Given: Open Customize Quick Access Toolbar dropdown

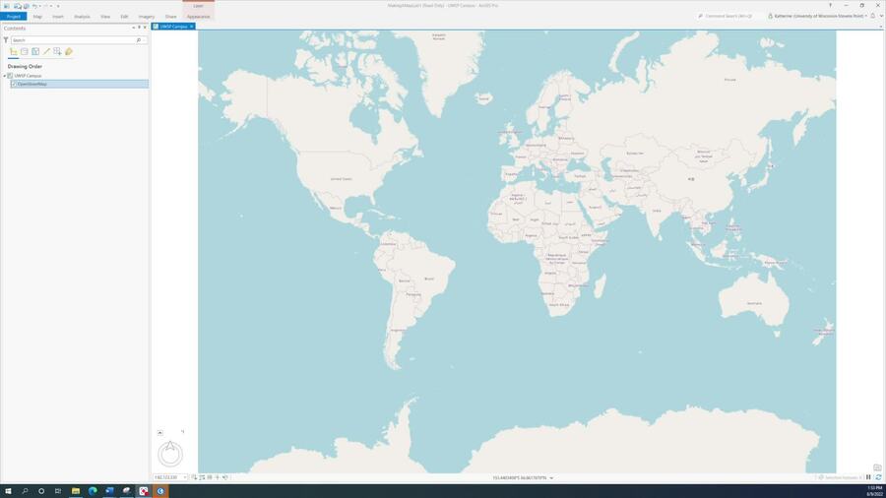Looking at the screenshot, I should [x=58, y=6].
